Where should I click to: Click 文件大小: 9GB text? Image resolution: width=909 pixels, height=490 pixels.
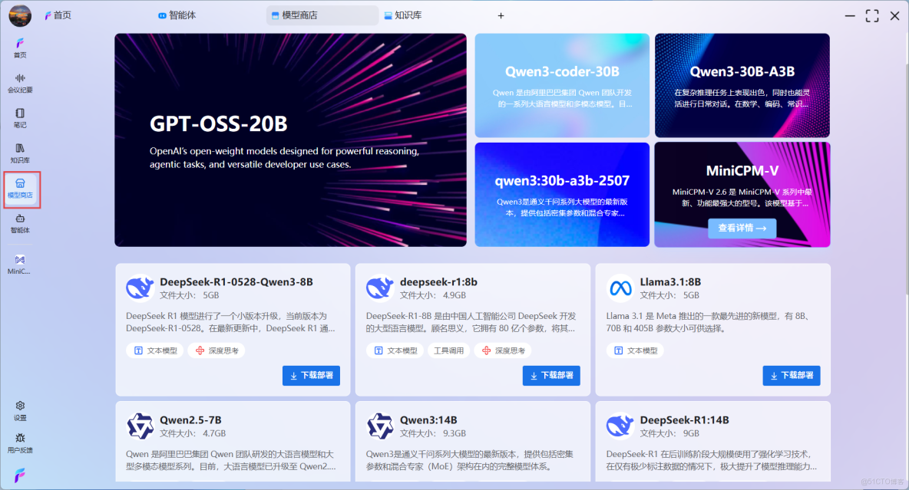(669, 433)
